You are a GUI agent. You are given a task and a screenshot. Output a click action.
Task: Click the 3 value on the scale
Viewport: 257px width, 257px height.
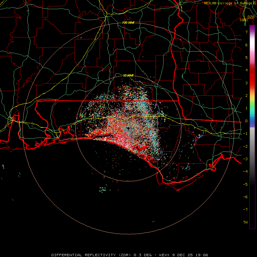click(x=246, y=83)
